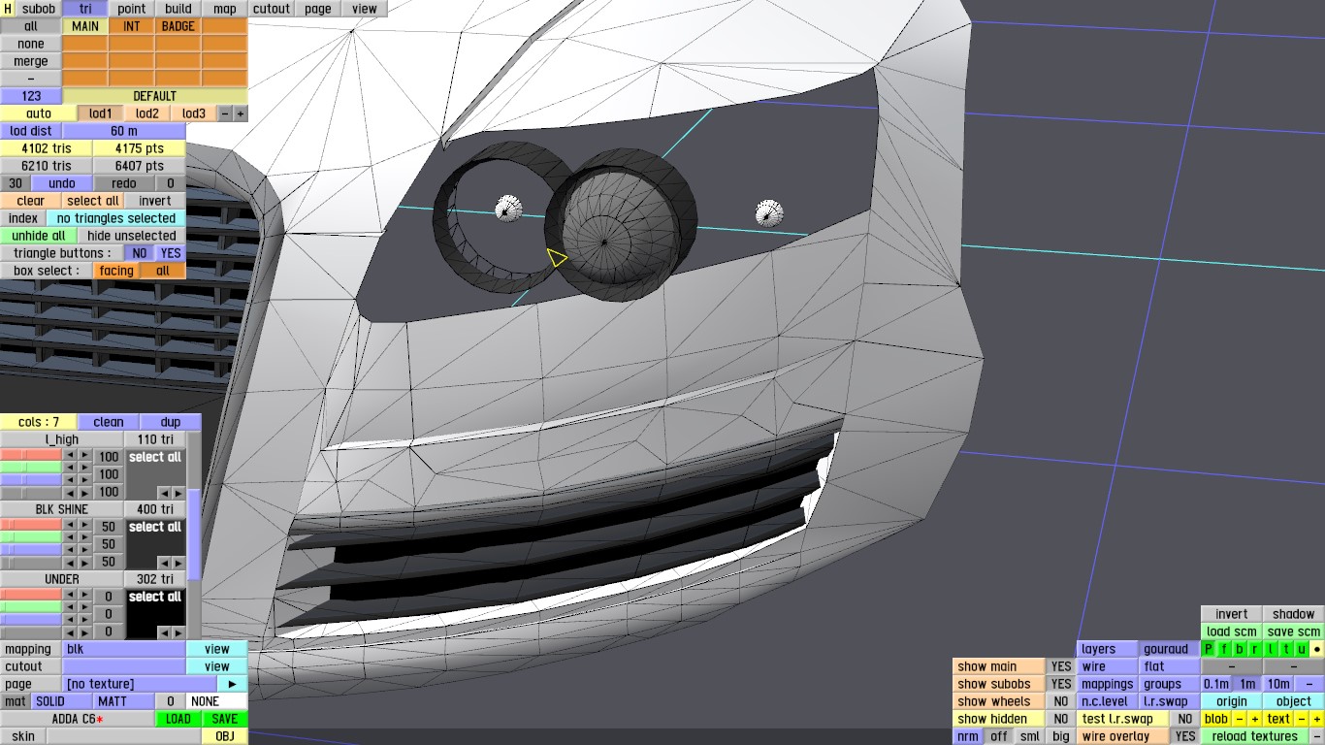The width and height of the screenshot is (1325, 745).
Task: Click the colour list vertical scrollbar
Action: tap(194, 536)
